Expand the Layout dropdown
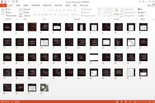This screenshot has height=103, width=155. (x=27, y=9)
